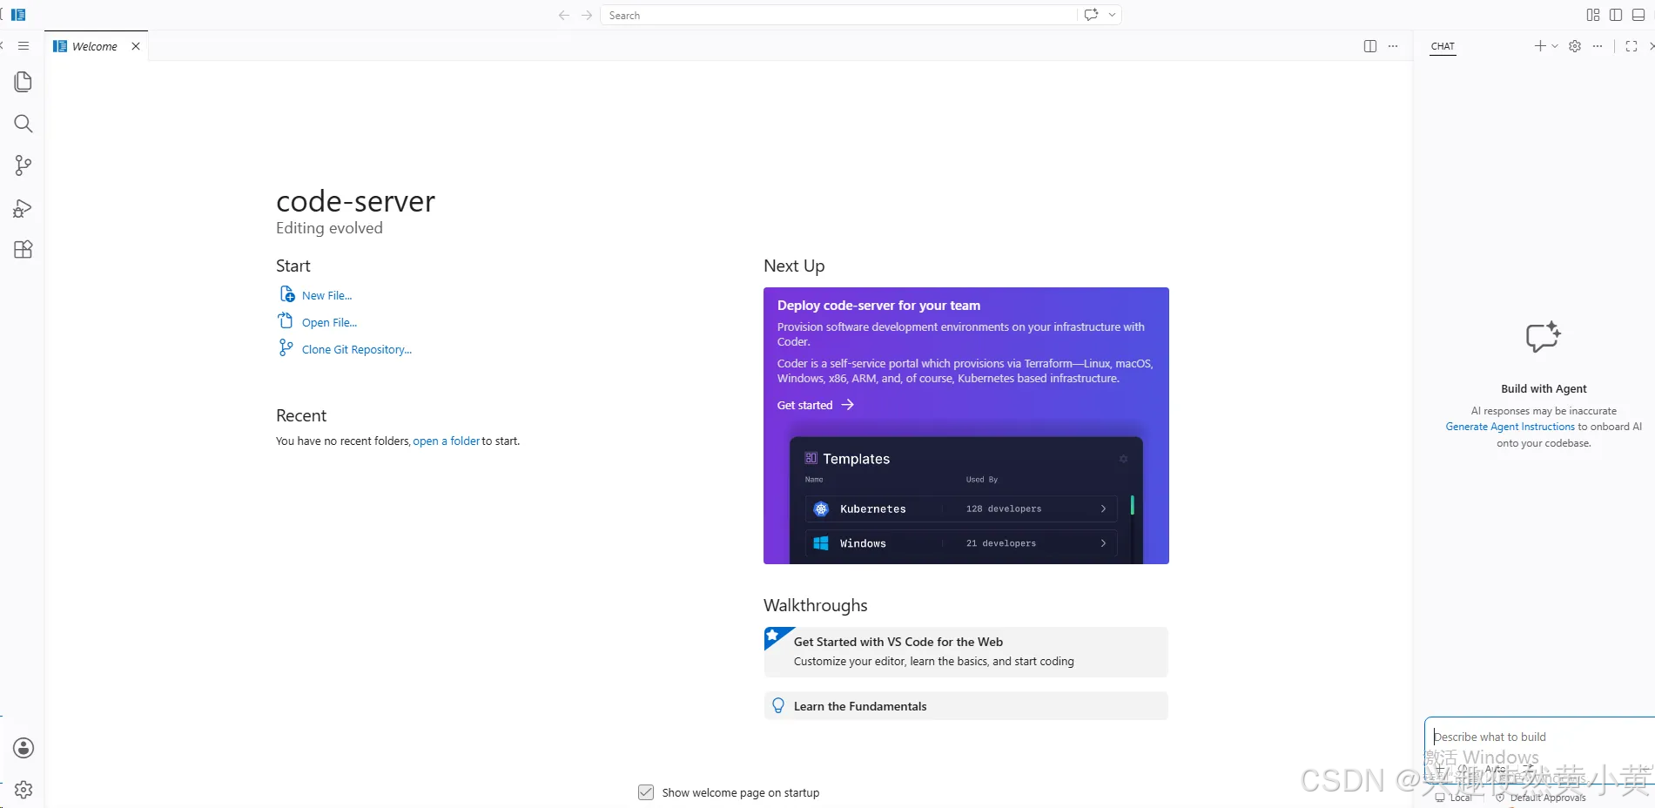Open the Extensions view
1655x808 pixels.
pos(24,250)
